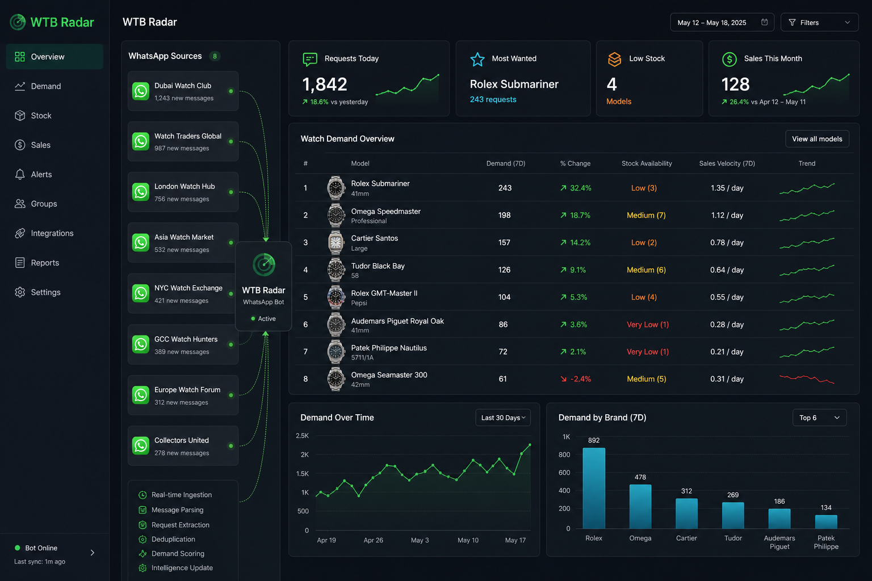Click the Low Stock layers icon
This screenshot has height=581, width=872.
pos(614,59)
